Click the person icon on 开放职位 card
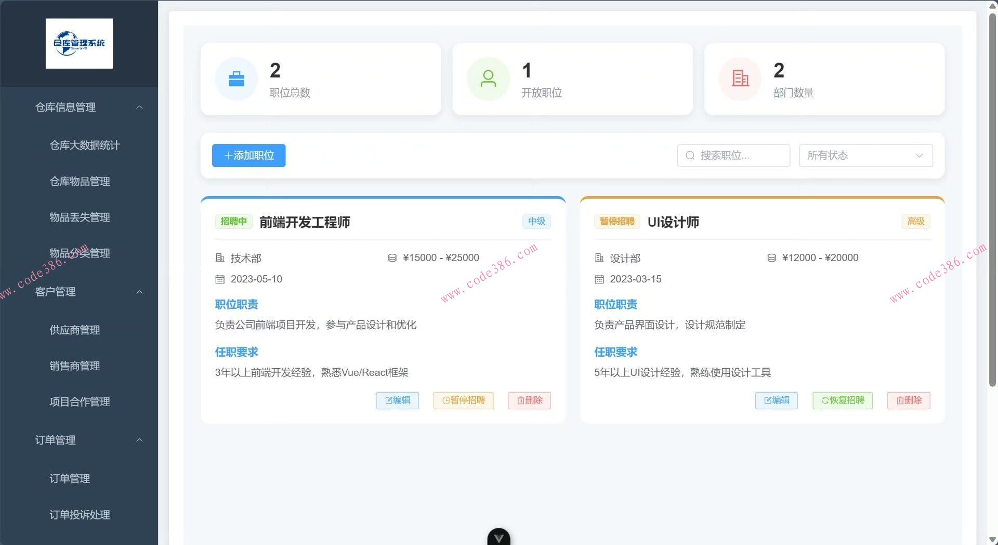The image size is (998, 545). 488,79
